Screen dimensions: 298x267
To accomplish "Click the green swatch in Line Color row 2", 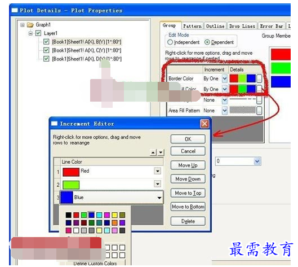I will 71,185.
